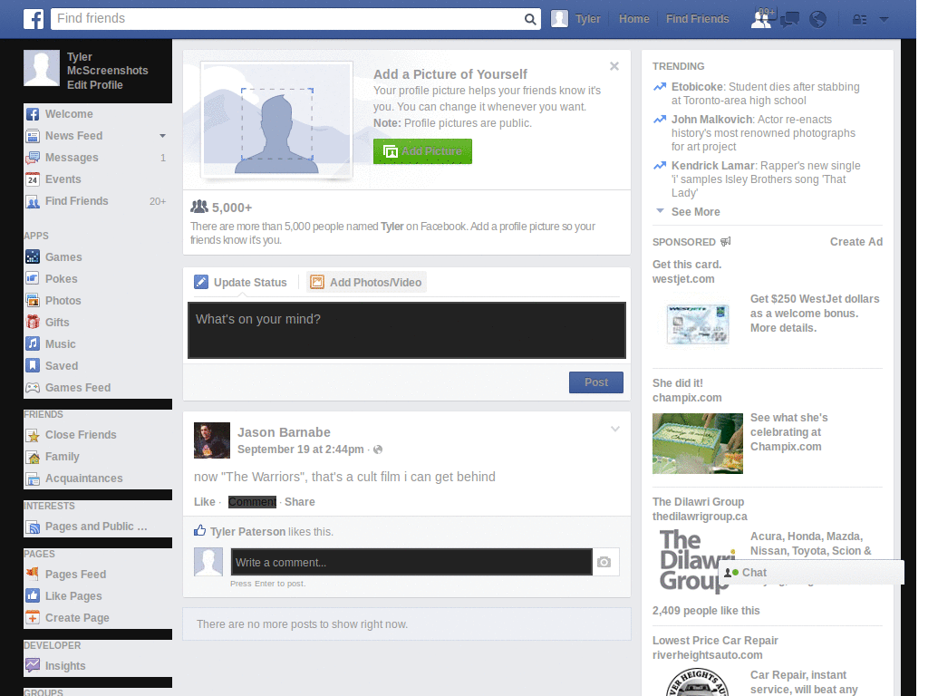
Task: Click Comment on Jason Barnabe's post
Action: pyautogui.click(x=252, y=502)
